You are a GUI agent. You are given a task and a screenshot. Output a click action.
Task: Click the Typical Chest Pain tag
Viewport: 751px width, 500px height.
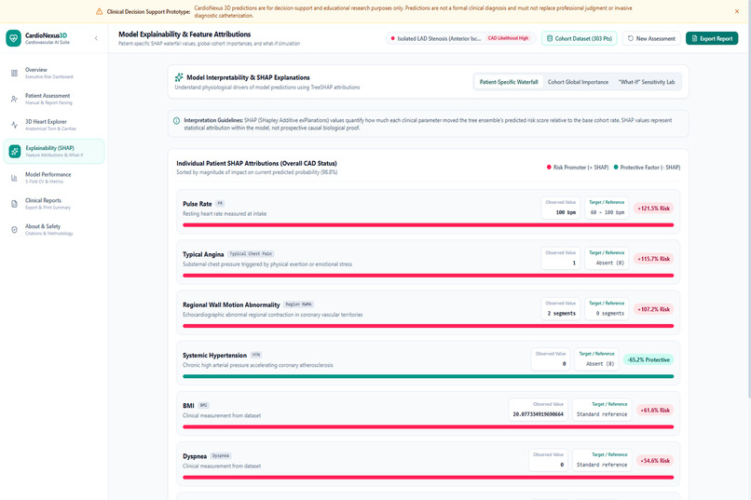[251, 254]
